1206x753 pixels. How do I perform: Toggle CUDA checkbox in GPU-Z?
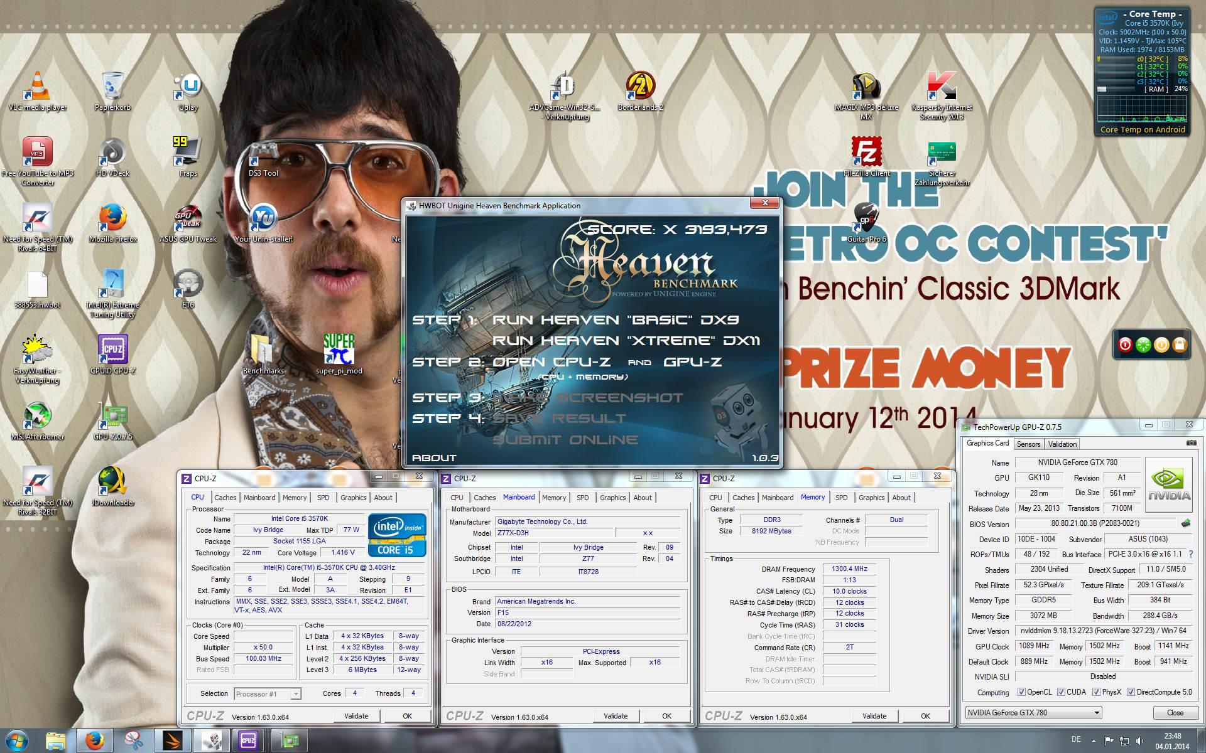(x=1061, y=692)
